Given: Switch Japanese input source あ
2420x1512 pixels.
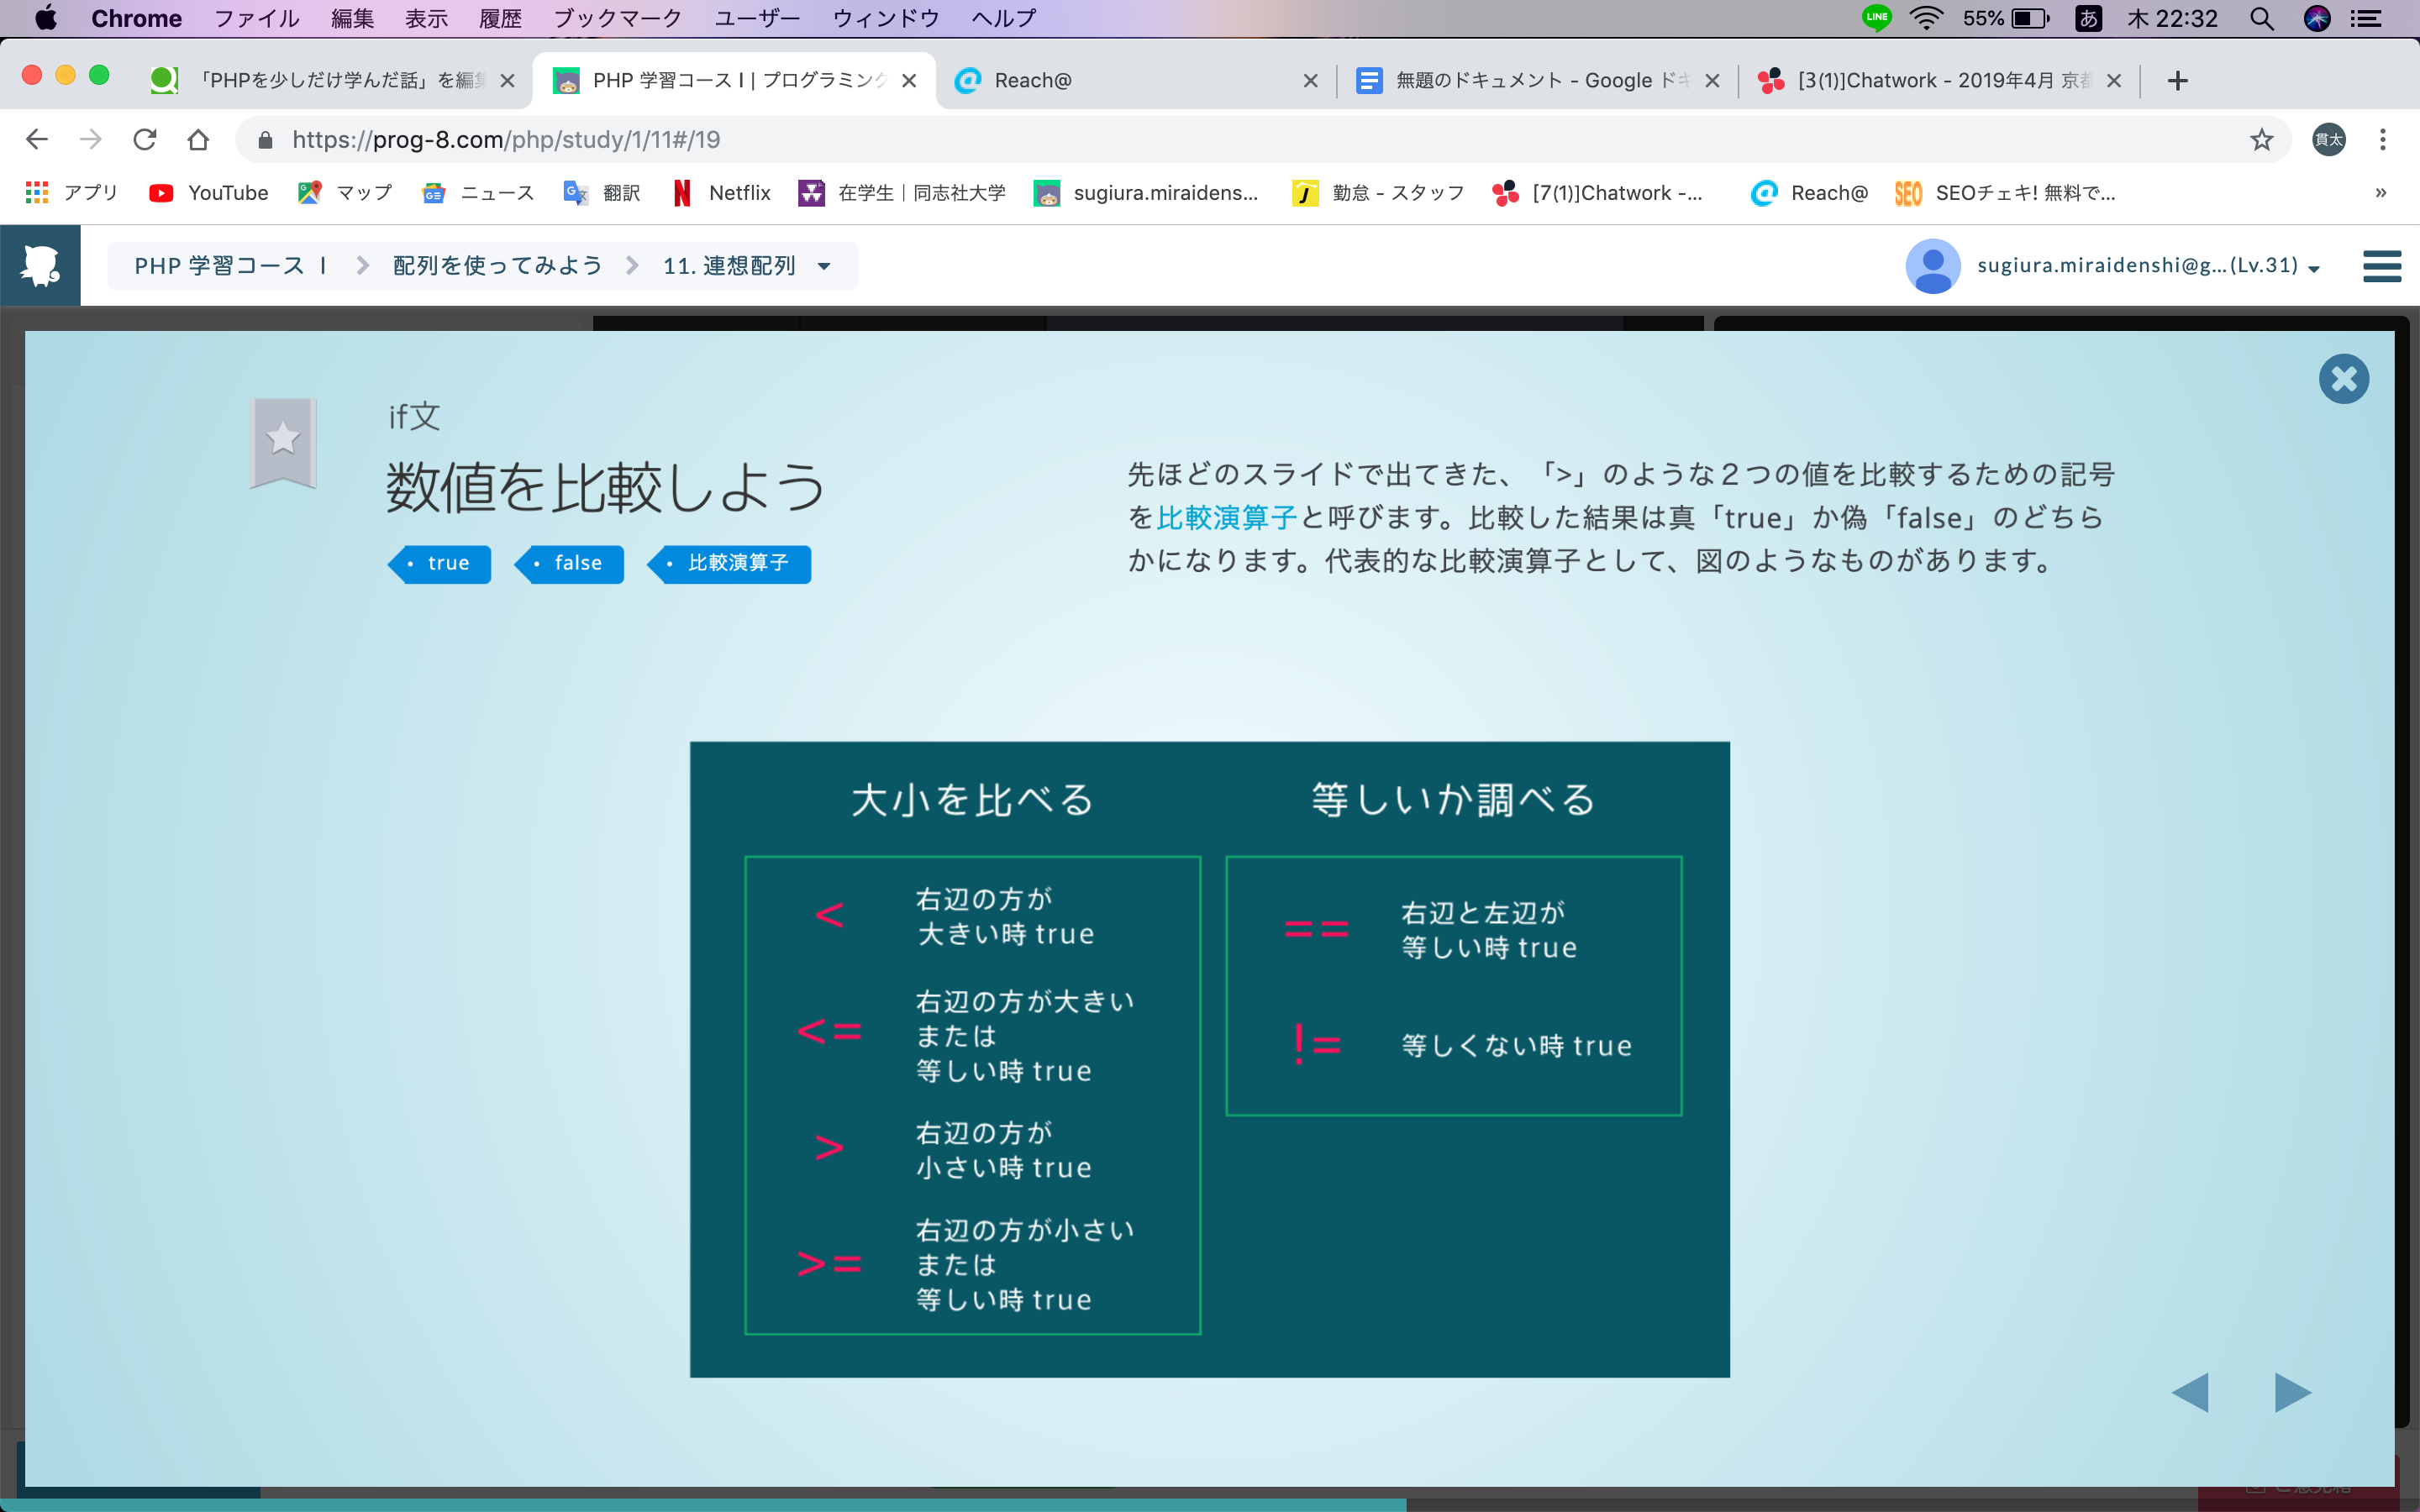Looking at the screenshot, I should click(2088, 18).
